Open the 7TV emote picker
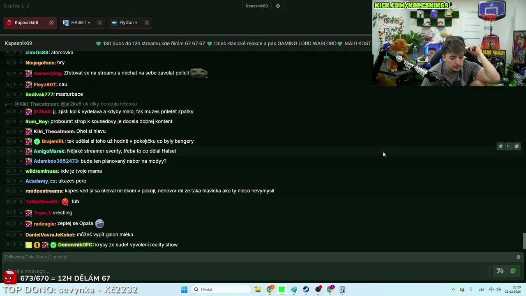The height and width of the screenshot is (296, 526). 500,271
